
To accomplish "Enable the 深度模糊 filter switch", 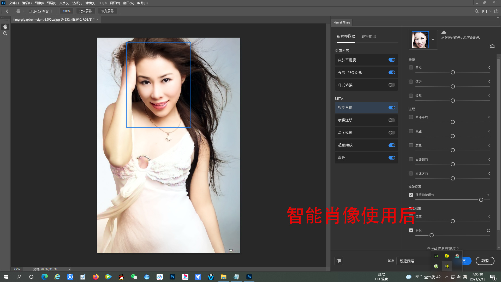I will pyautogui.click(x=392, y=133).
